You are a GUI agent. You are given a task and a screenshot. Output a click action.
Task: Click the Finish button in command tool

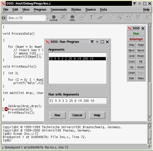[x=141, y=56]
